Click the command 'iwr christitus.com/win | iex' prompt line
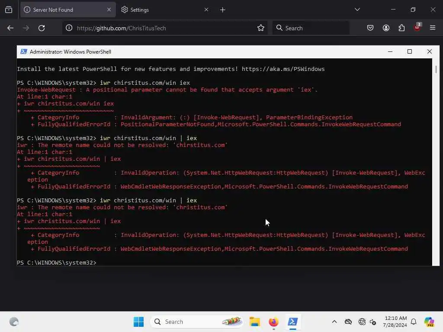The height and width of the screenshot is (332, 443). pyautogui.click(x=107, y=200)
